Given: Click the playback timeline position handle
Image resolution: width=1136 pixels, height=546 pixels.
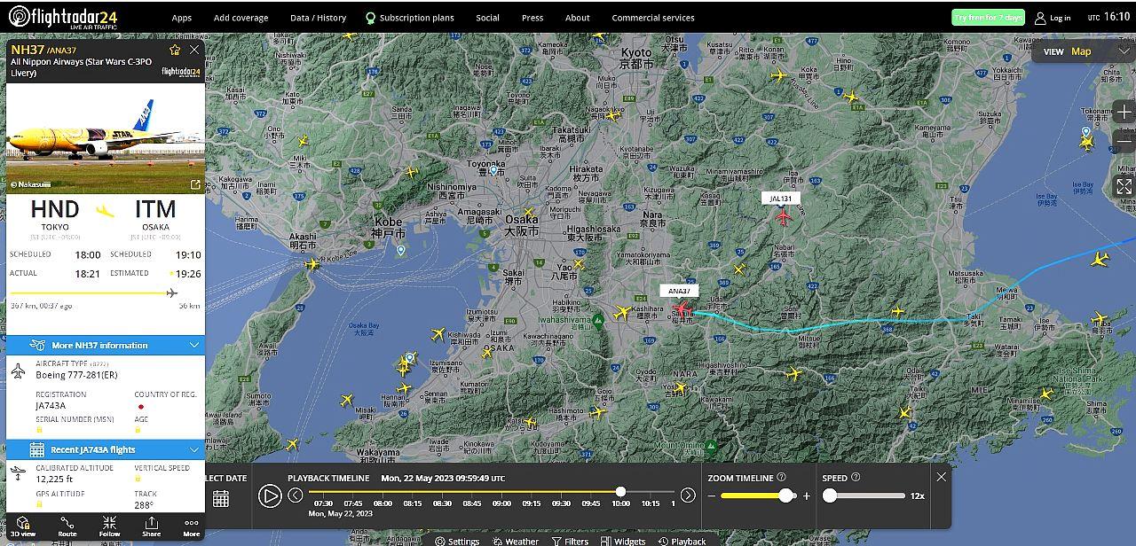Looking at the screenshot, I should [x=620, y=491].
